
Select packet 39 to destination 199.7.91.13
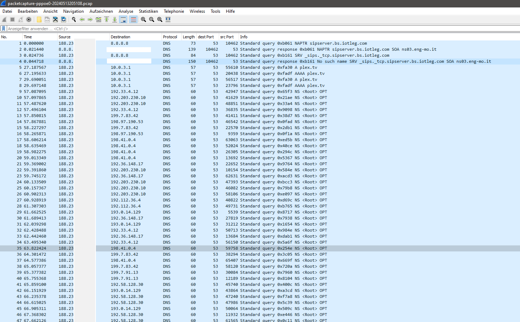[x=260, y=272]
